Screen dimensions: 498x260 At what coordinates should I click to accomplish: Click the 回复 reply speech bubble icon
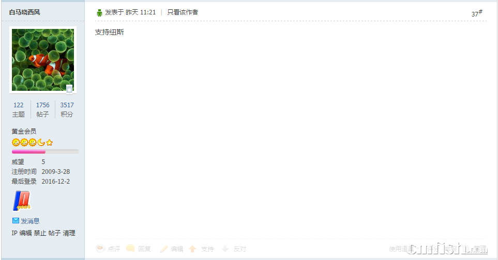(x=130, y=249)
